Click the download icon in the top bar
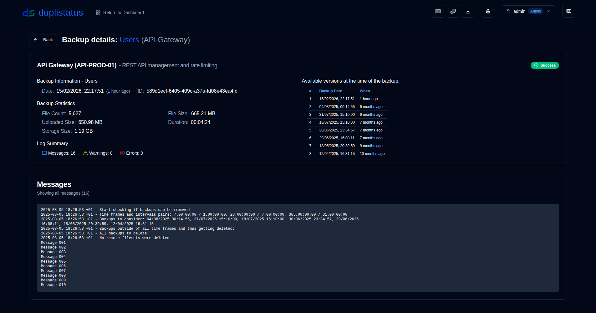Screen dimensions: 596x313 [468, 11]
